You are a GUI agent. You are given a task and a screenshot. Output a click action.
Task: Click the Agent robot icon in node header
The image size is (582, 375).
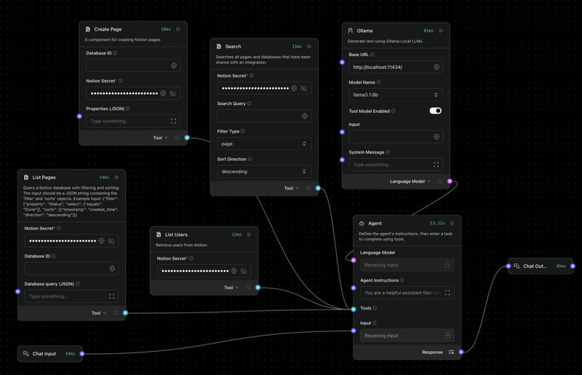362,223
